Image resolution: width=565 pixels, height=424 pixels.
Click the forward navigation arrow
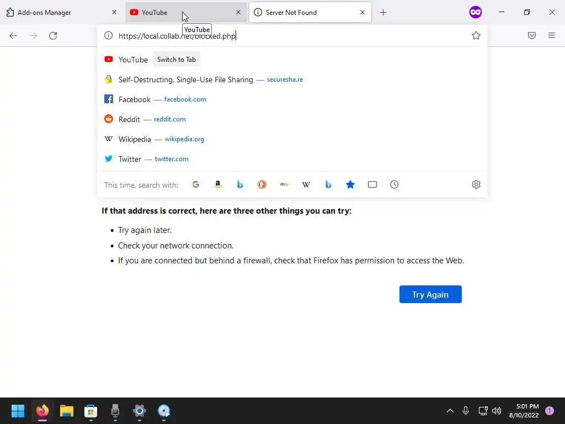pyautogui.click(x=33, y=36)
